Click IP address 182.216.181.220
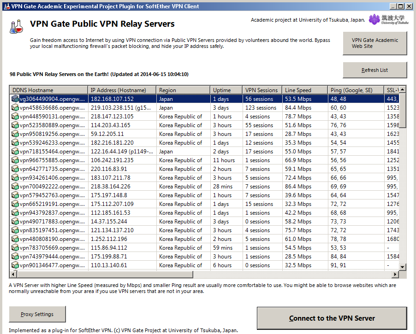This screenshot has height=334, width=416. pyautogui.click(x=112, y=143)
